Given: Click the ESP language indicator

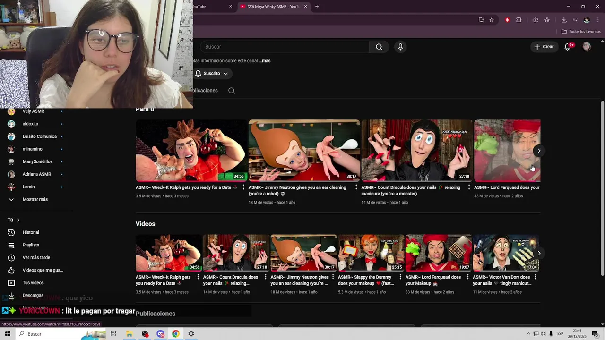Looking at the screenshot, I should [561, 334].
